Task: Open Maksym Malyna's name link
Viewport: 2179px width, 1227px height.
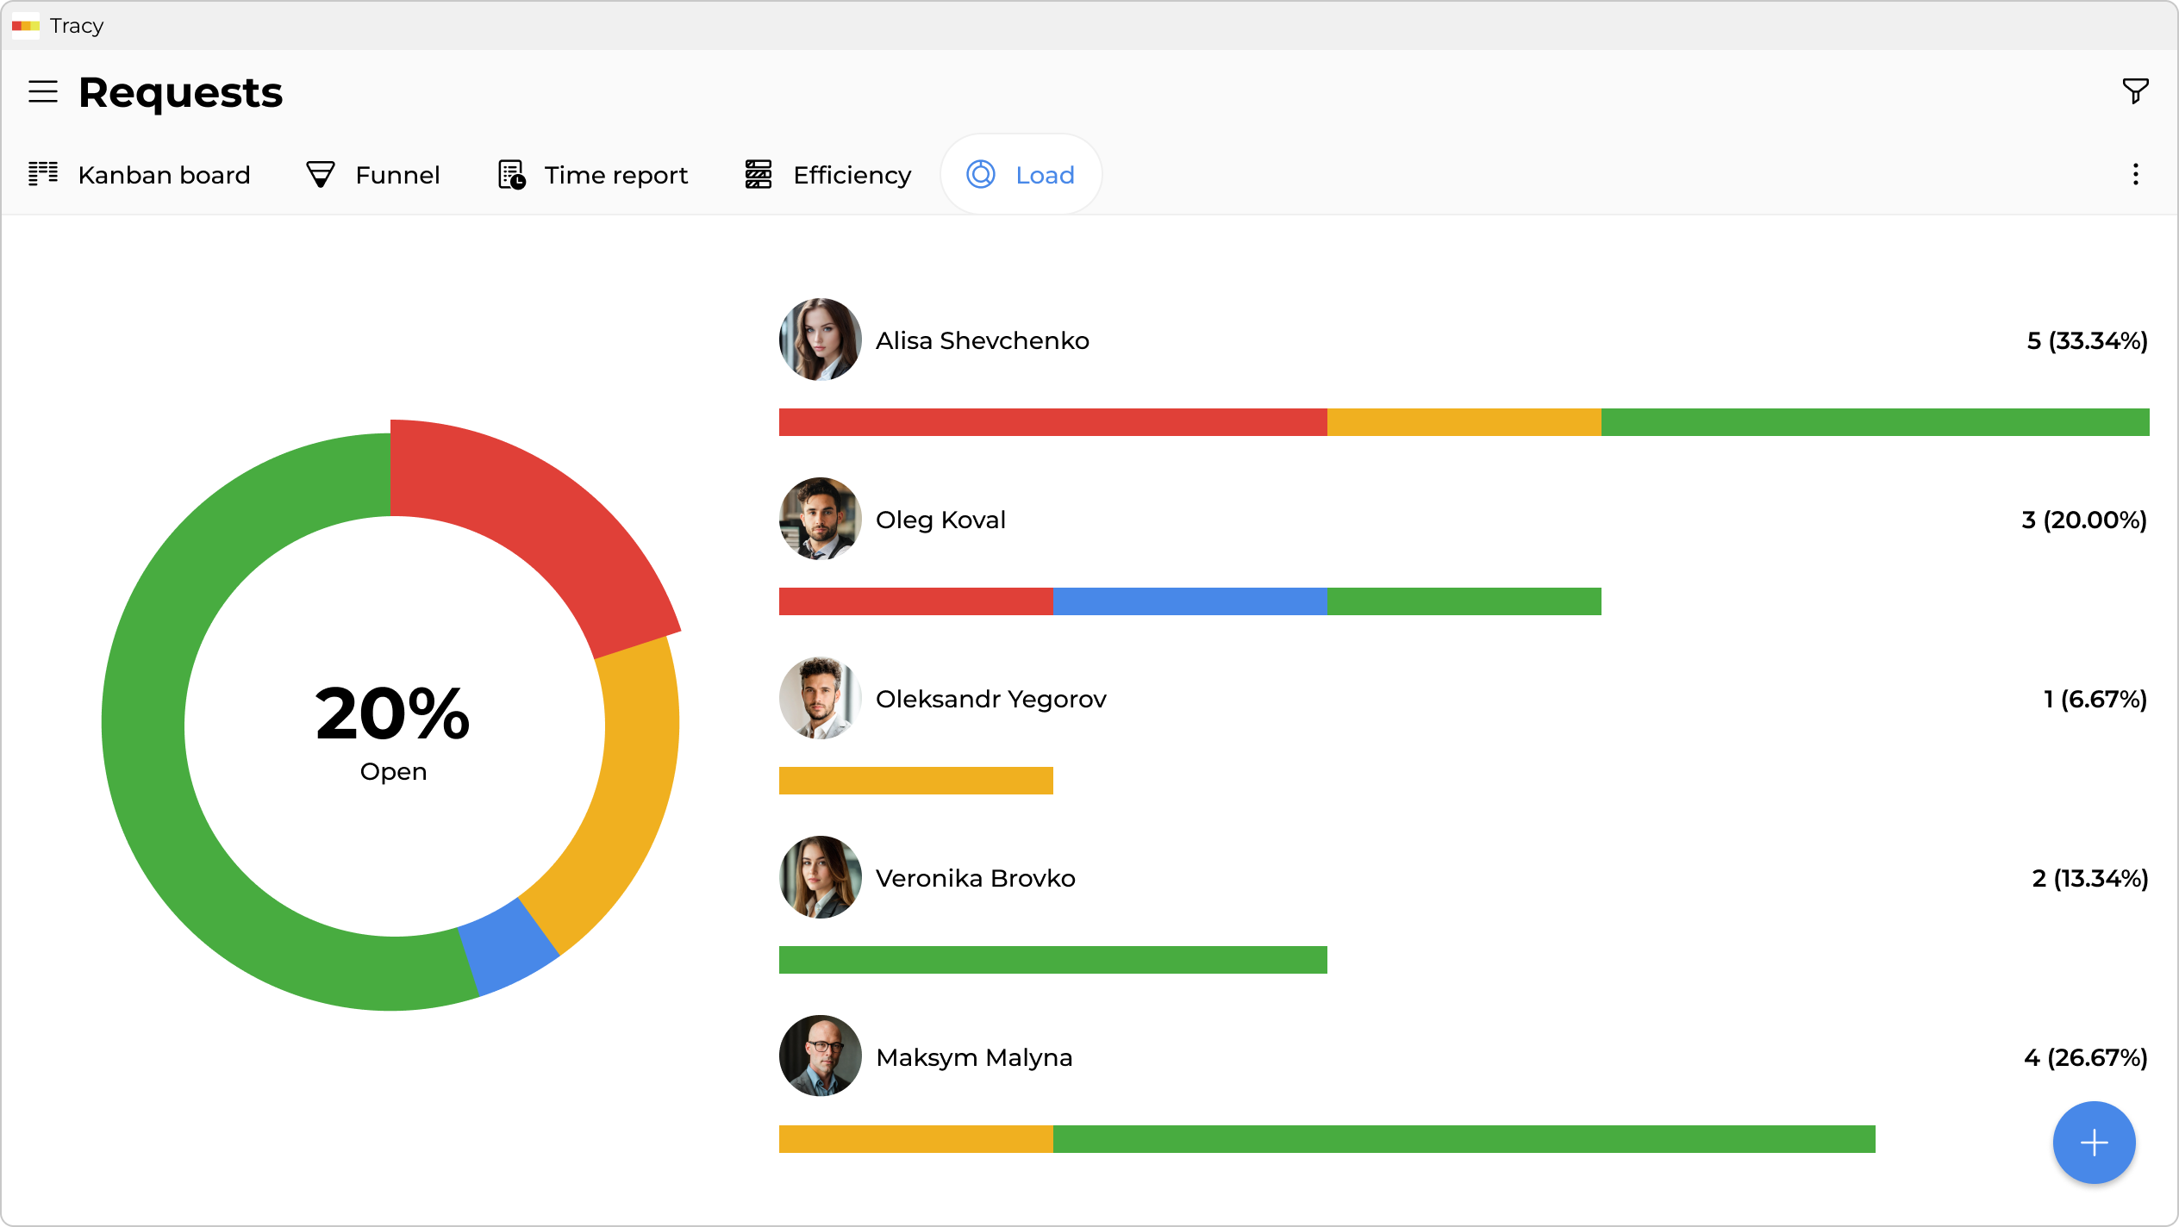Action: (x=974, y=1057)
